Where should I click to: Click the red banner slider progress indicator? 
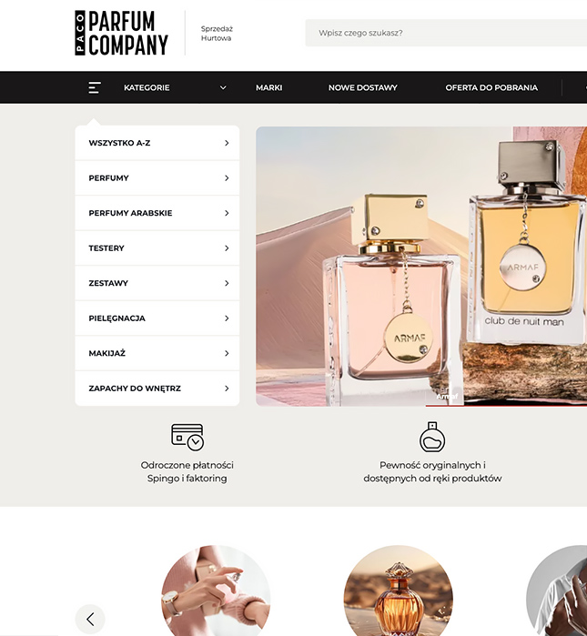tap(506, 405)
